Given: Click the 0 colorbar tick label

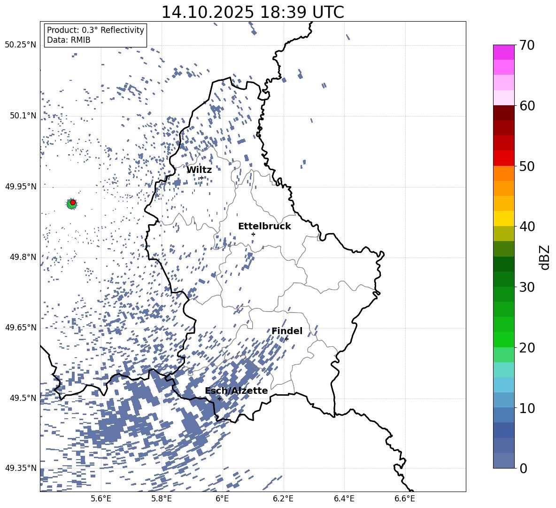Looking at the screenshot, I should (x=523, y=468).
